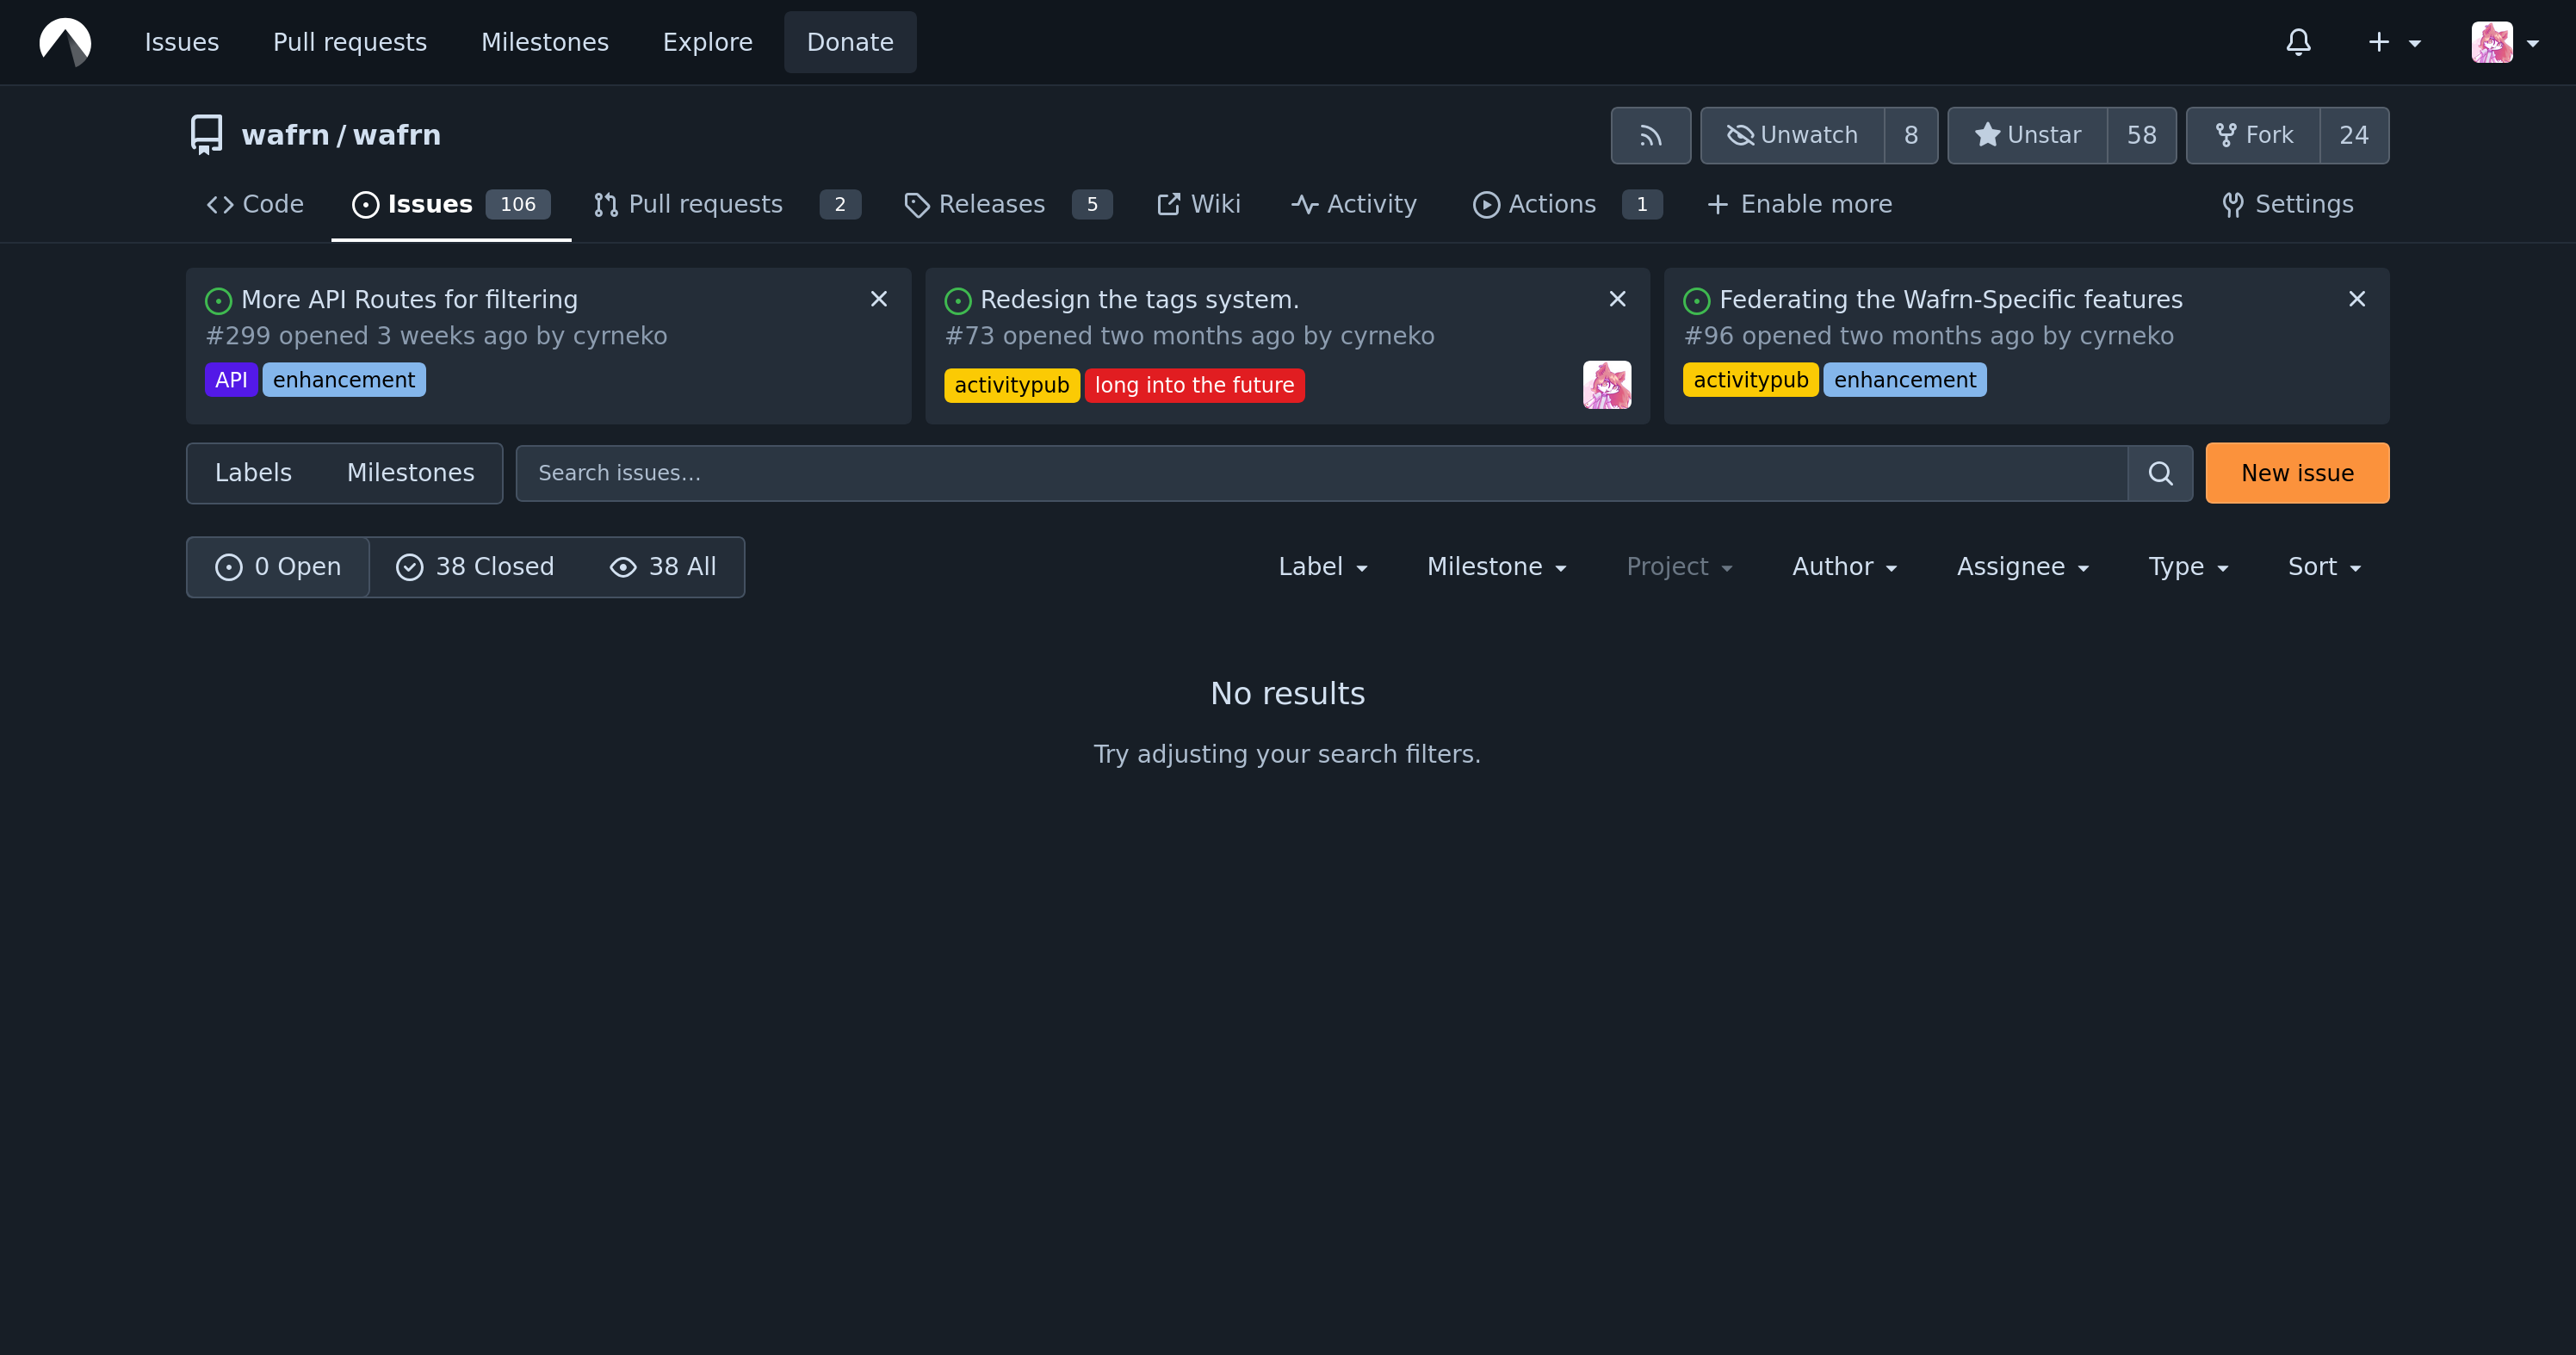Screen dimensions: 2576x1355
Task: Dismiss pinned Redesign the tags system
Action: click(x=1617, y=299)
